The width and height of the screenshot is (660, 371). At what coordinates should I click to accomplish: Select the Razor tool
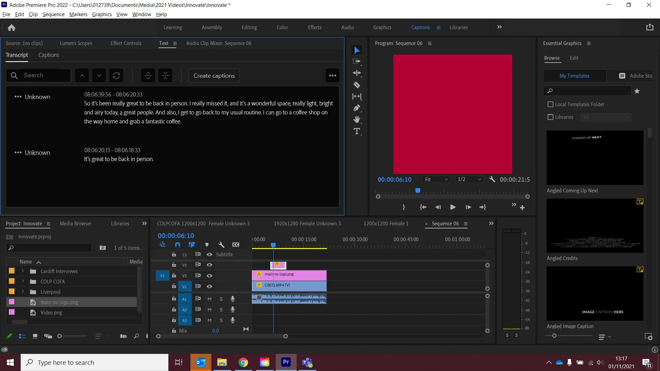pos(357,85)
